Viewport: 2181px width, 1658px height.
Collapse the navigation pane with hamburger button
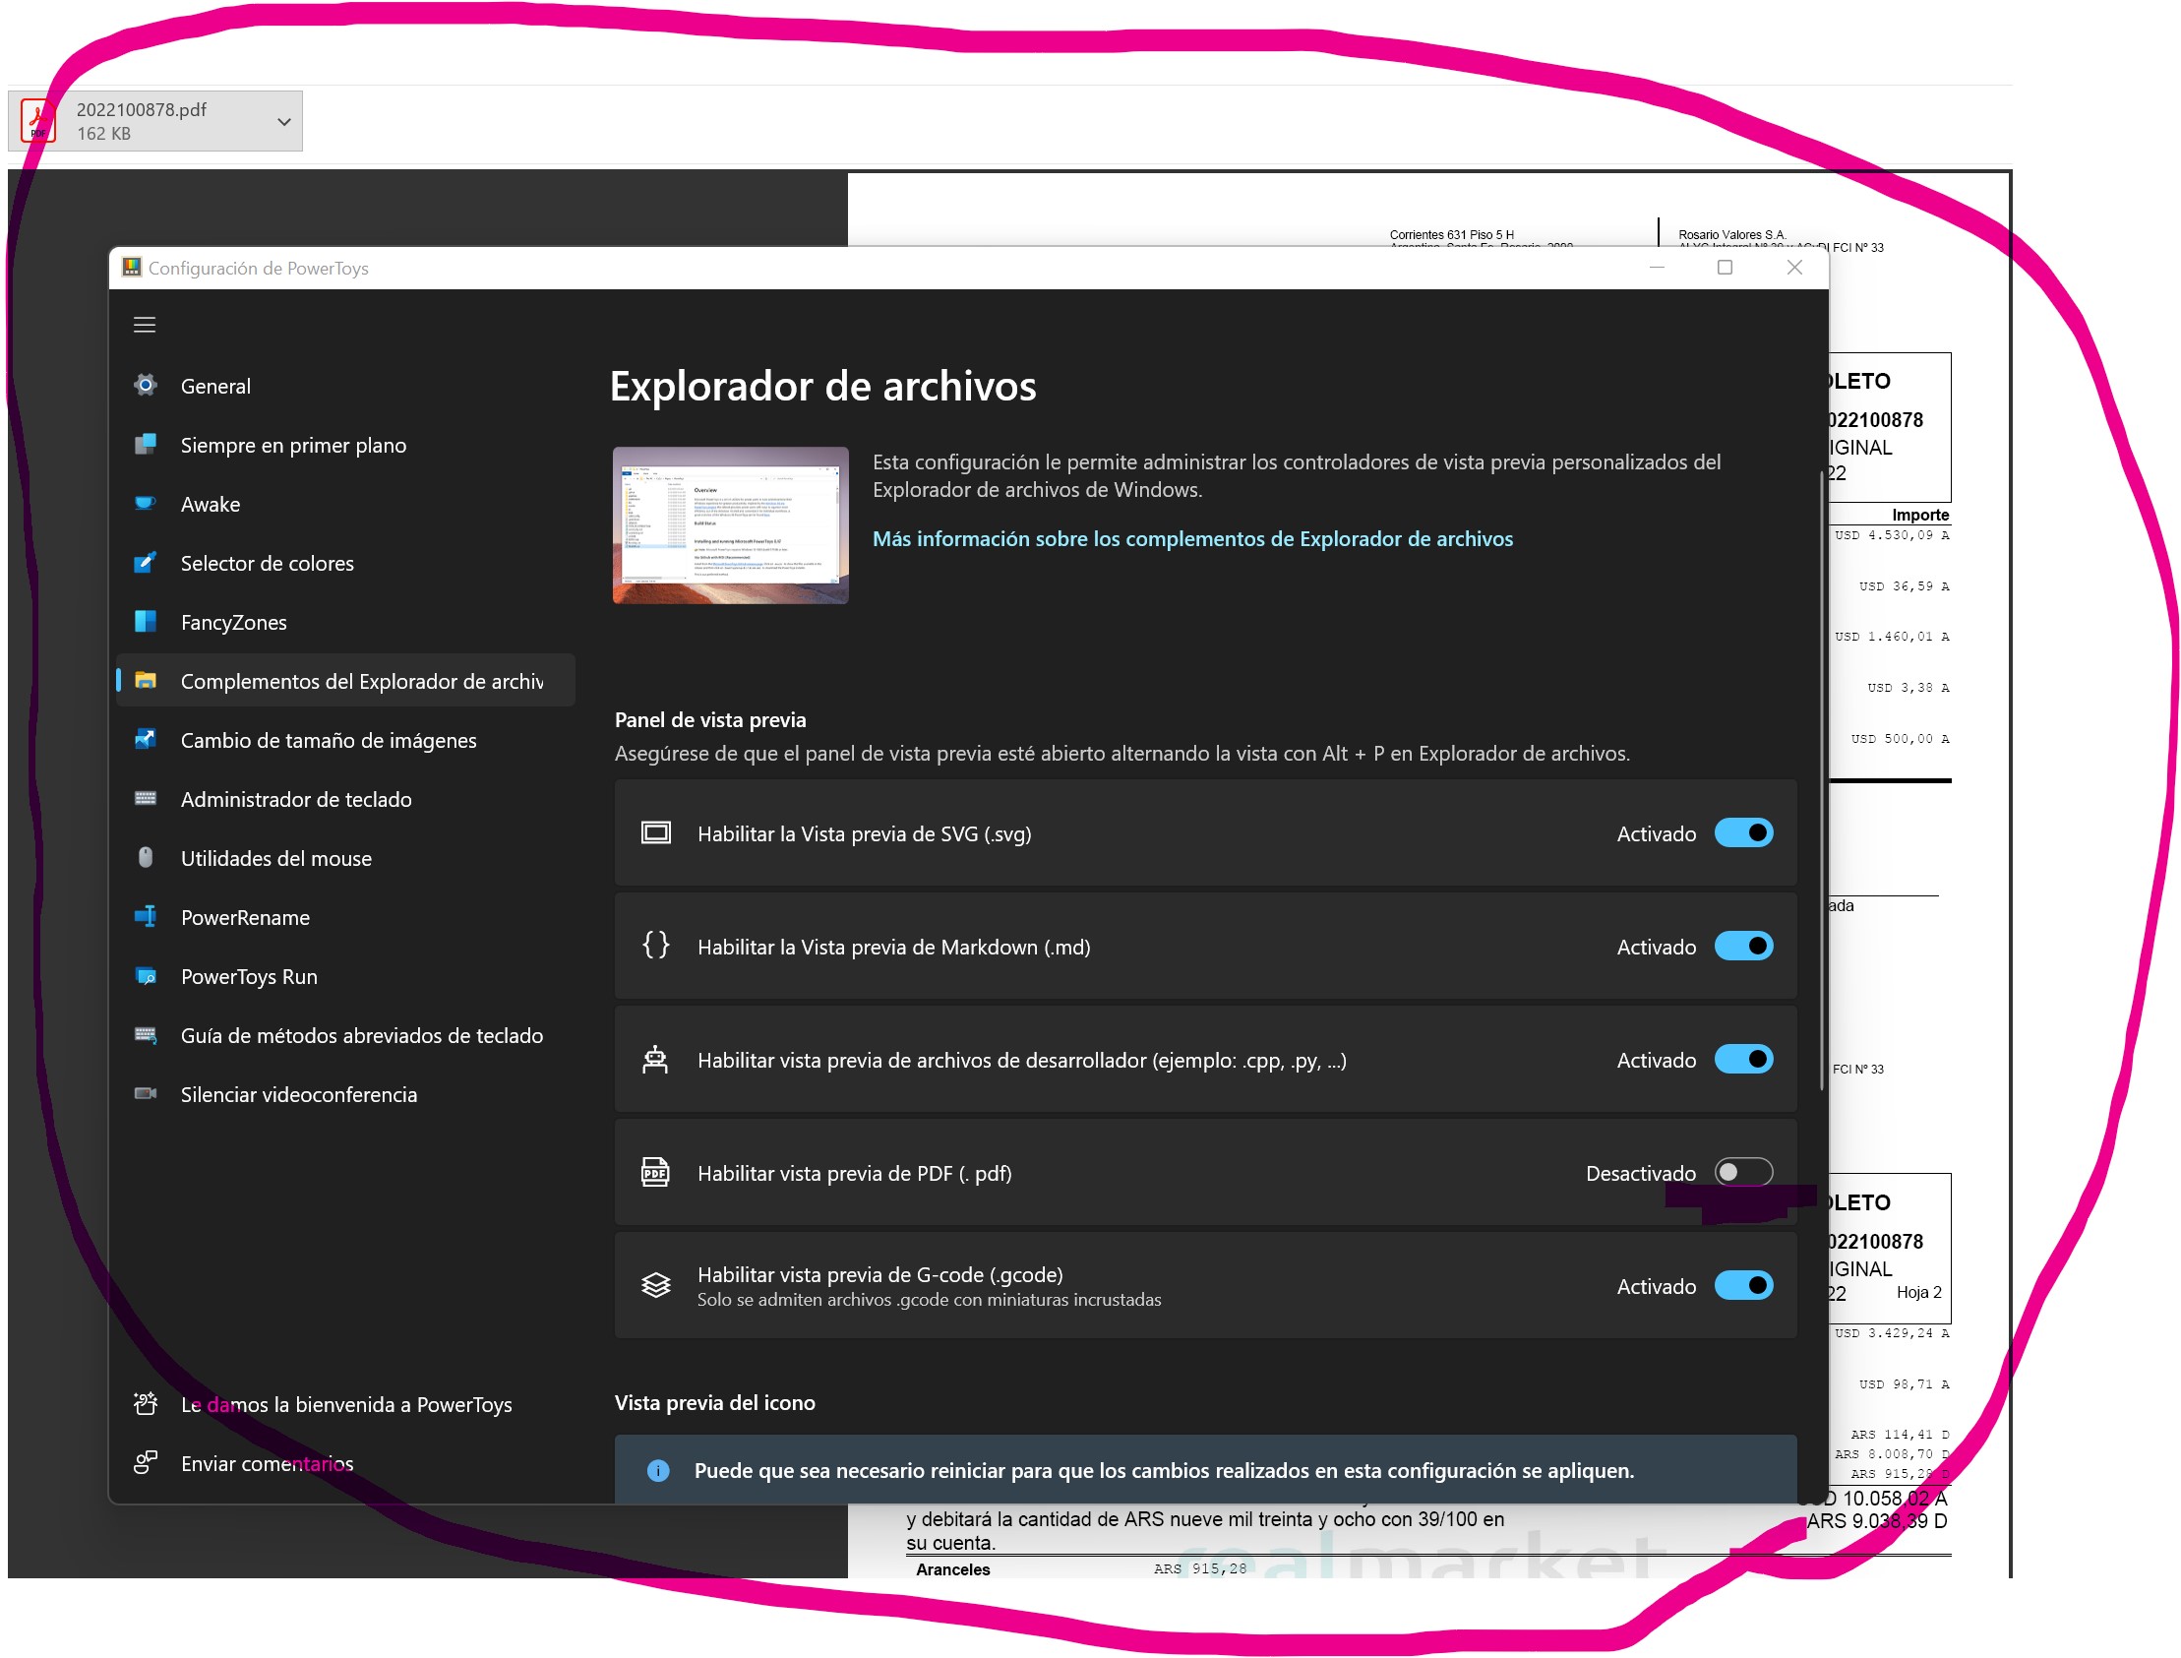pos(145,325)
